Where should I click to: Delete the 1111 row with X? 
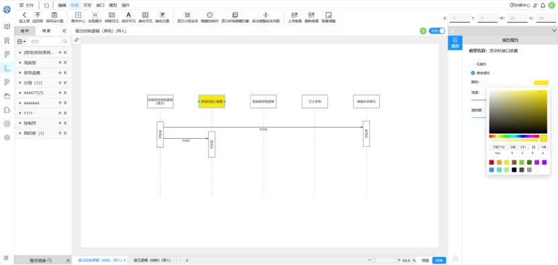coord(65,113)
